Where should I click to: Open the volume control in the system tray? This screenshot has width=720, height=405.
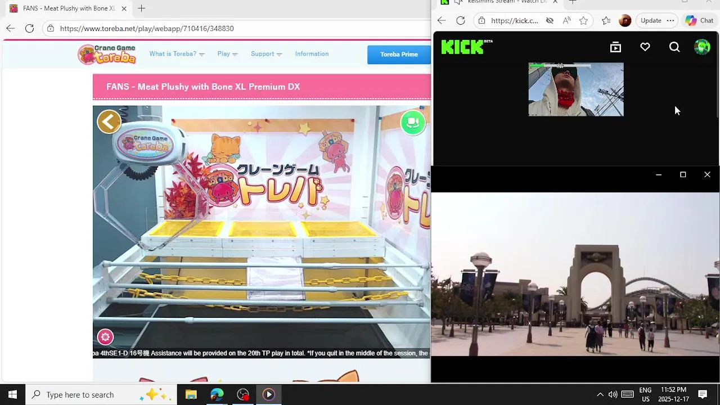pyautogui.click(x=613, y=394)
